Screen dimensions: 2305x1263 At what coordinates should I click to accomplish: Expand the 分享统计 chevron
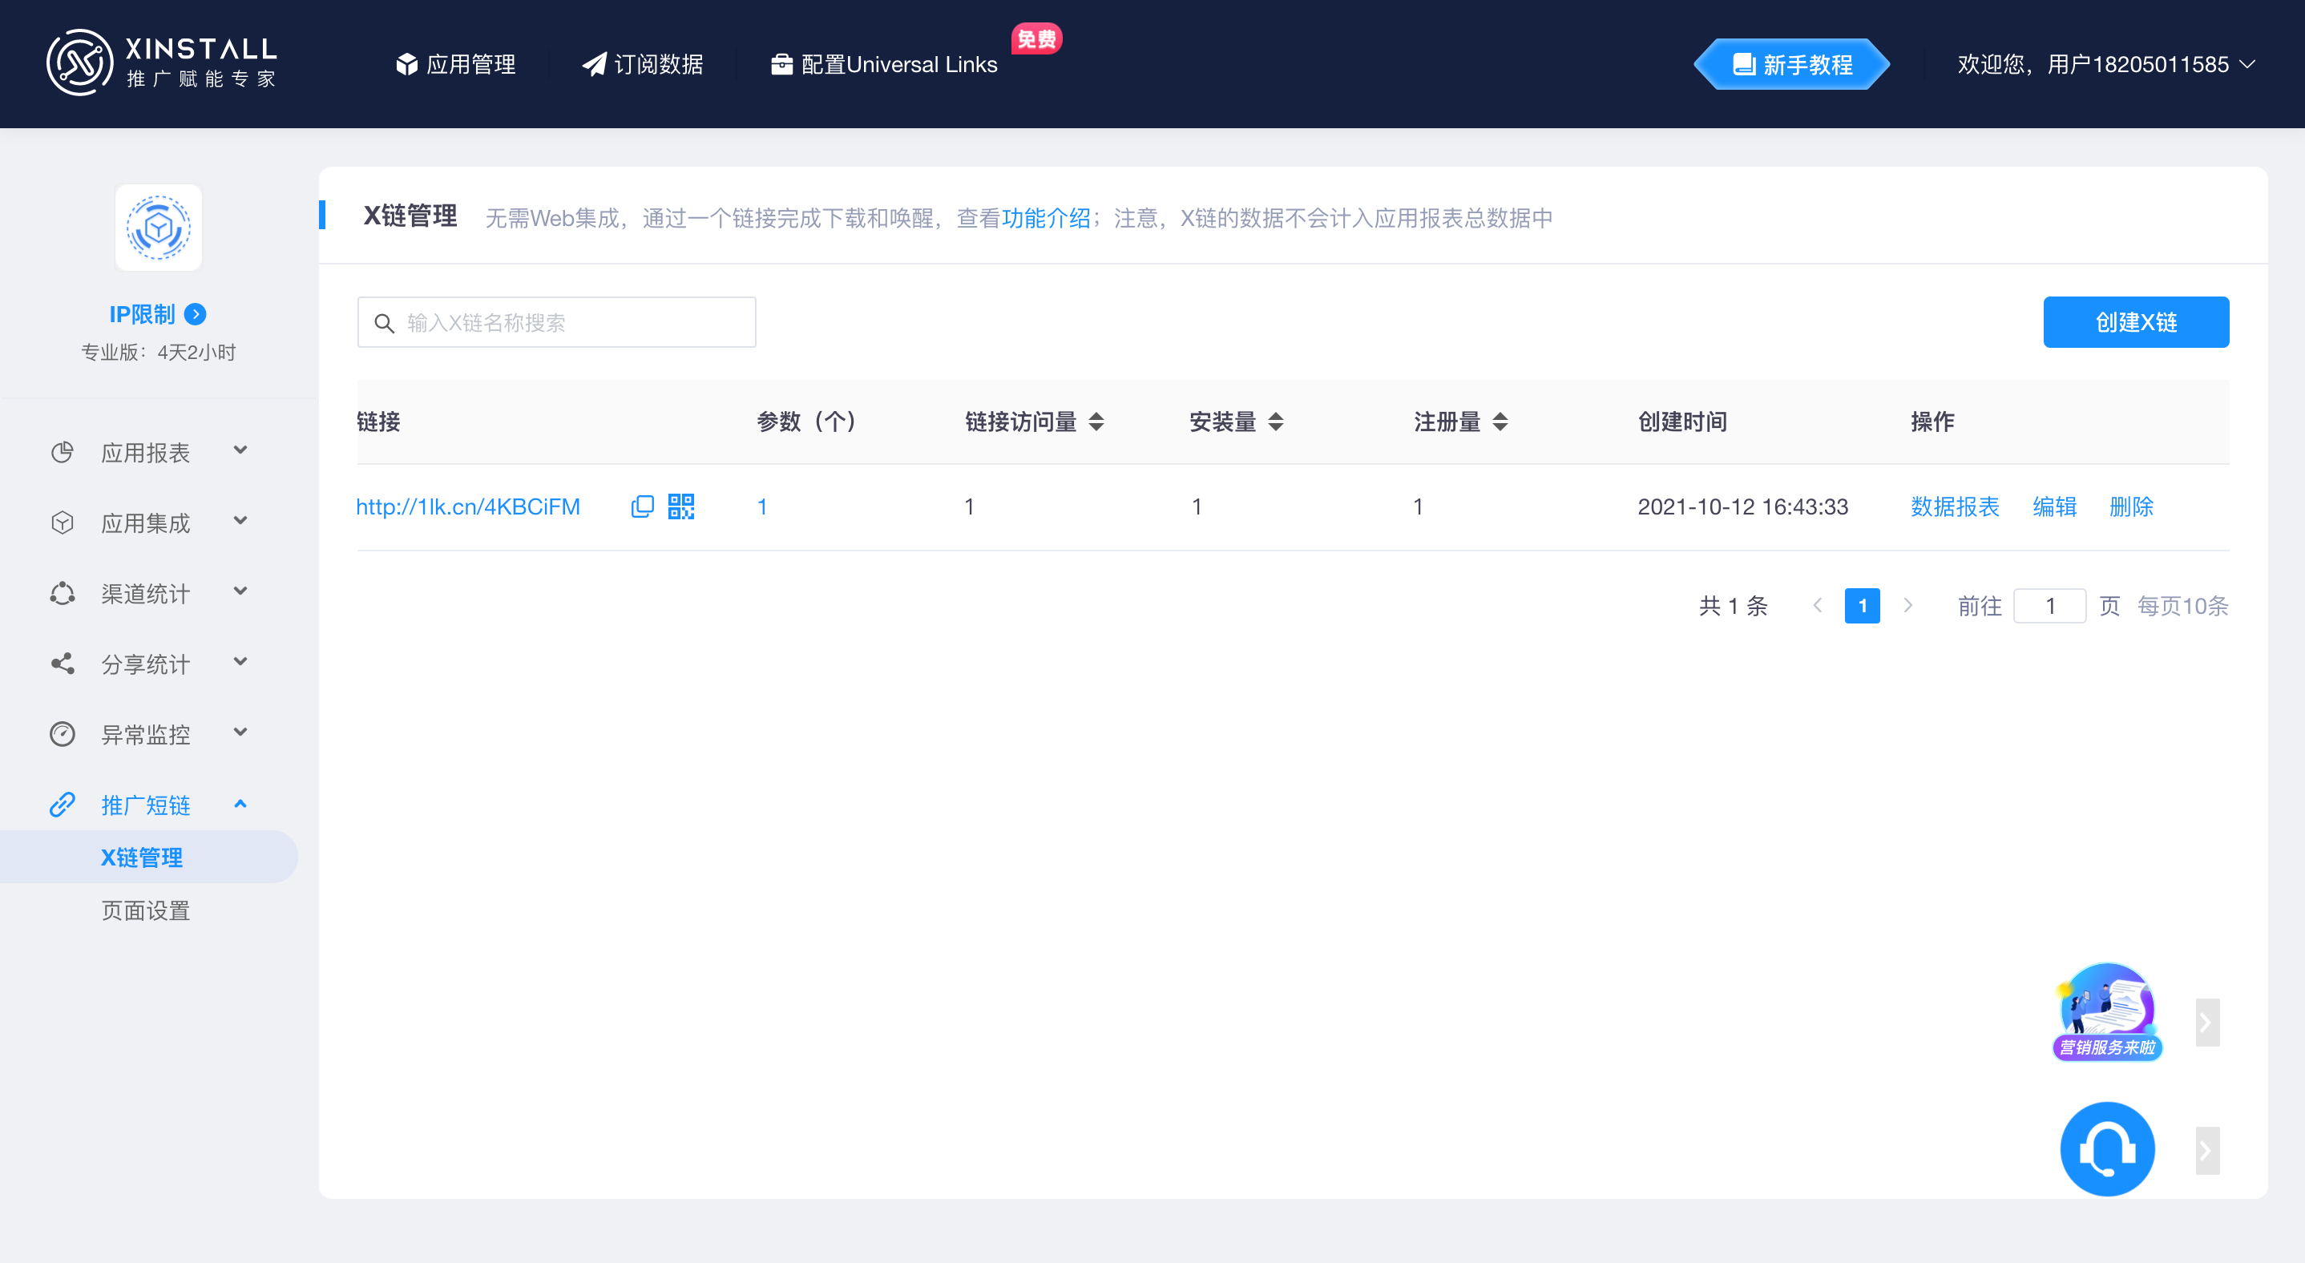240,662
